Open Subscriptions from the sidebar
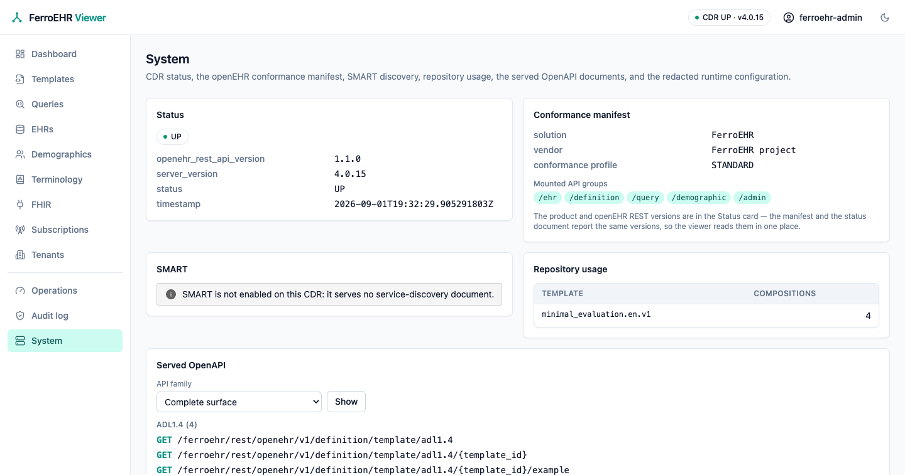This screenshot has width=905, height=475. [65, 230]
